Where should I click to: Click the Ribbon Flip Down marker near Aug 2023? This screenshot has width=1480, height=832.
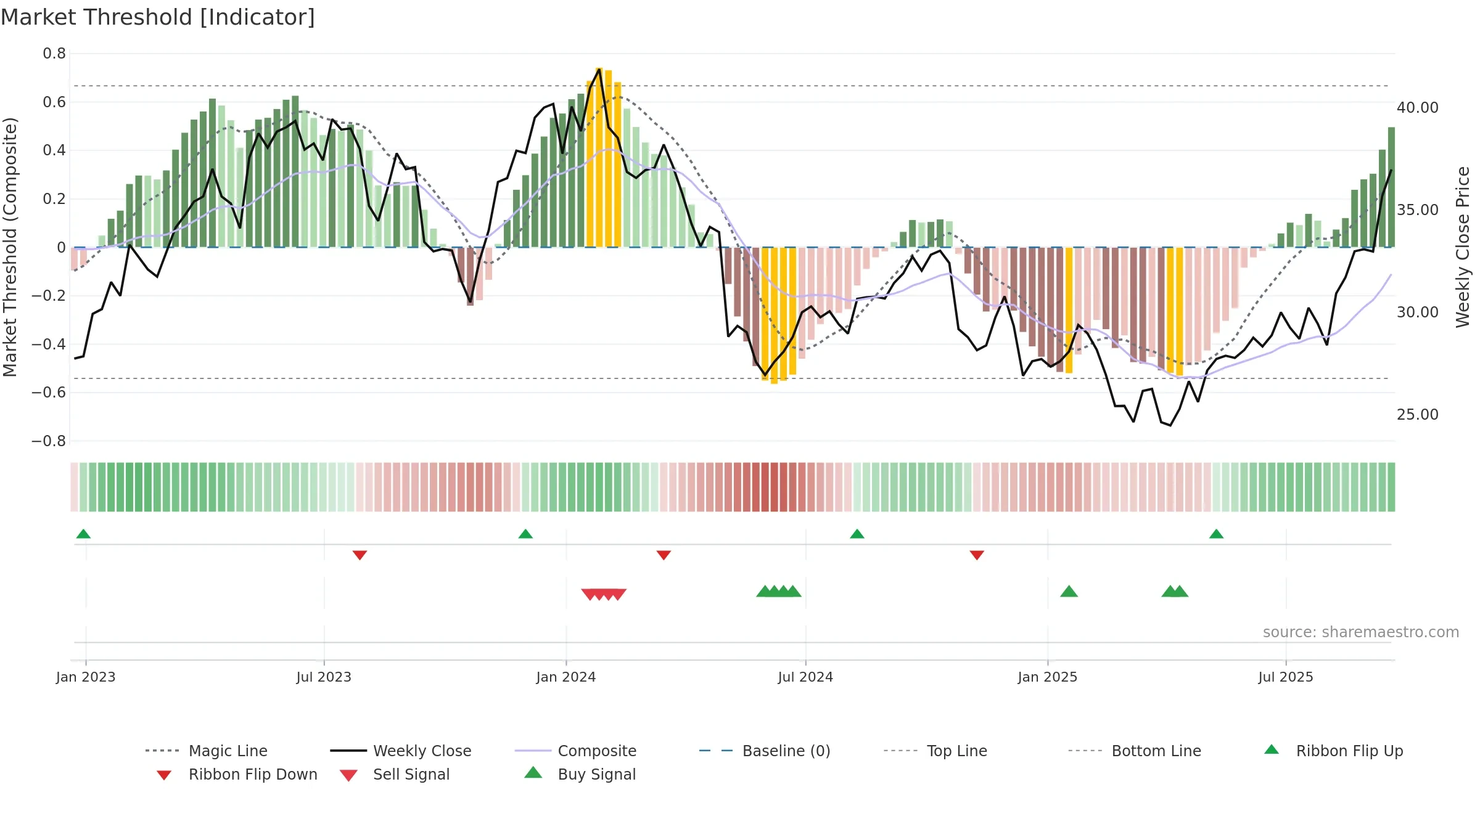[360, 555]
